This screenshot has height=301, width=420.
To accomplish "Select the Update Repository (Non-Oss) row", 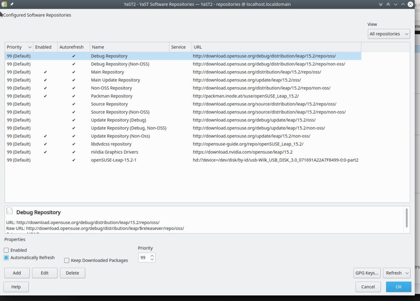I will tap(183, 136).
